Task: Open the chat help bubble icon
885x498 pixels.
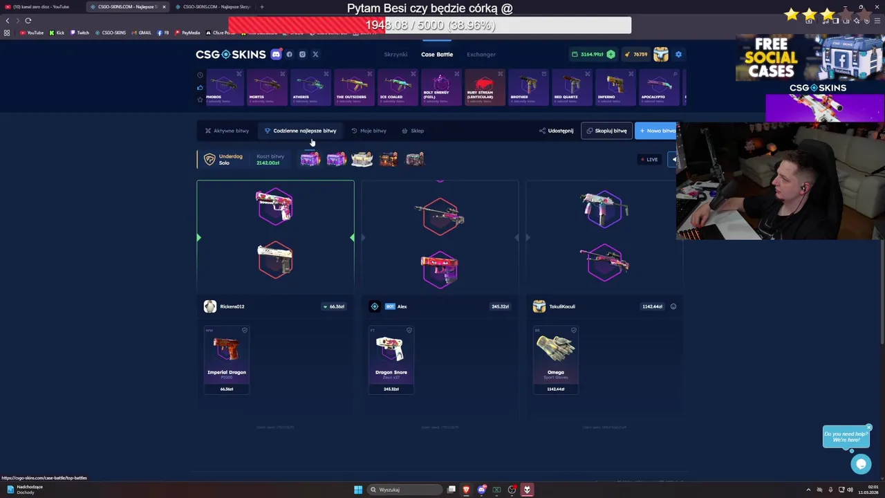Action: coord(861,464)
